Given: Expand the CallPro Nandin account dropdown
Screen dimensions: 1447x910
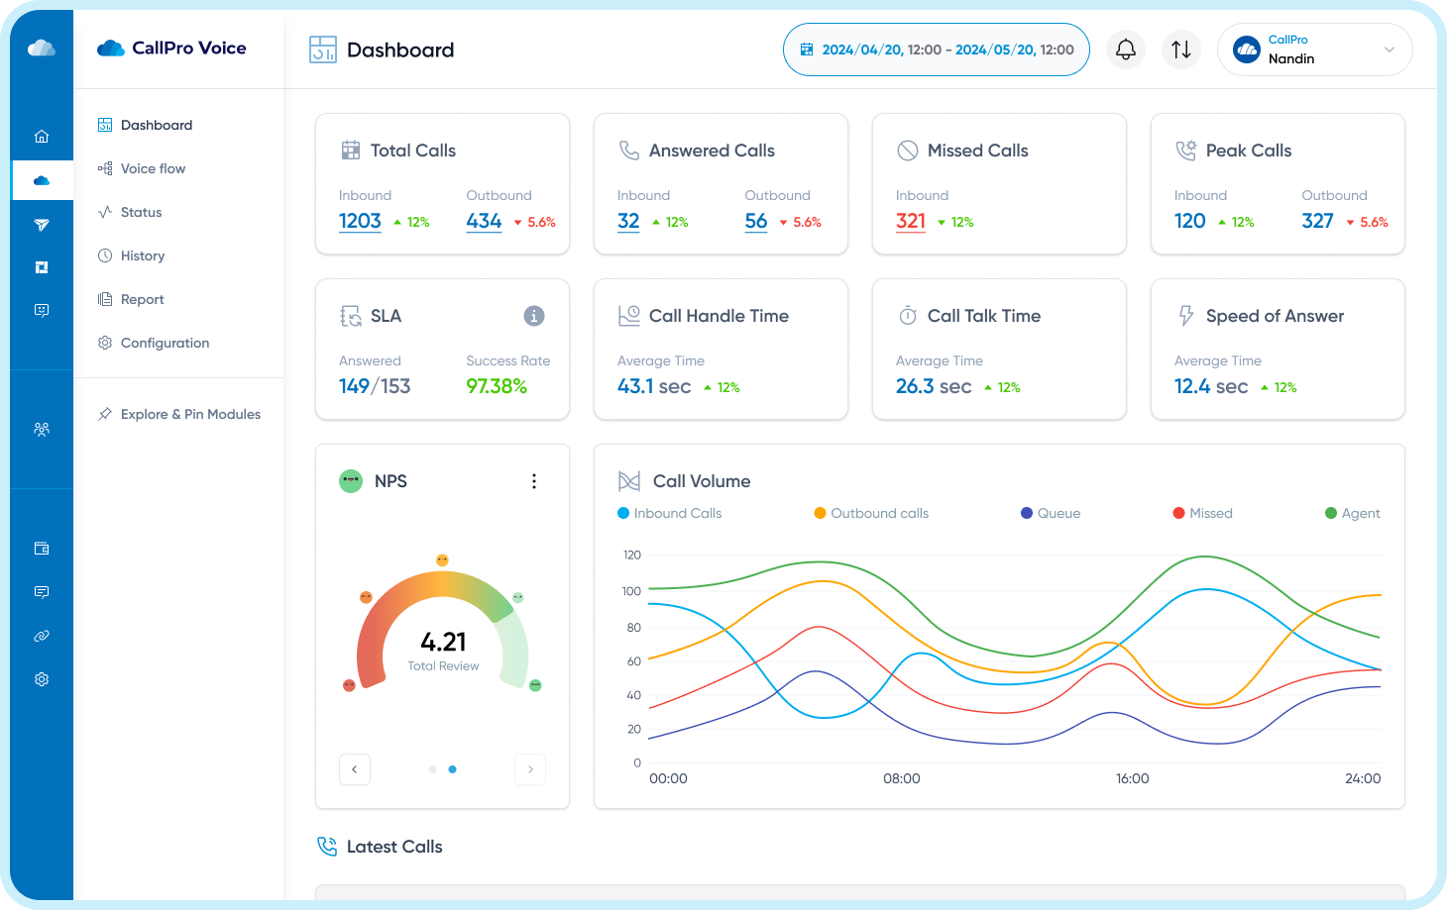Looking at the screenshot, I should (x=1315, y=50).
